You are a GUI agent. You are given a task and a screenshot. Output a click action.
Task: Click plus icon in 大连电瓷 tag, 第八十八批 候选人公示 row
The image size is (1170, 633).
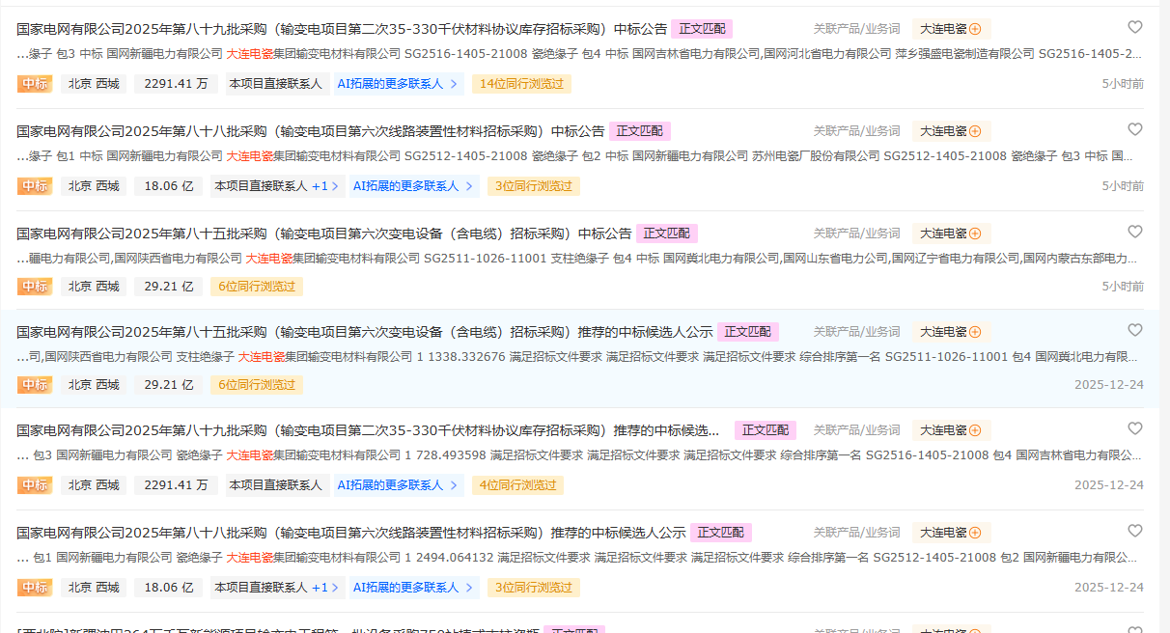coord(975,533)
